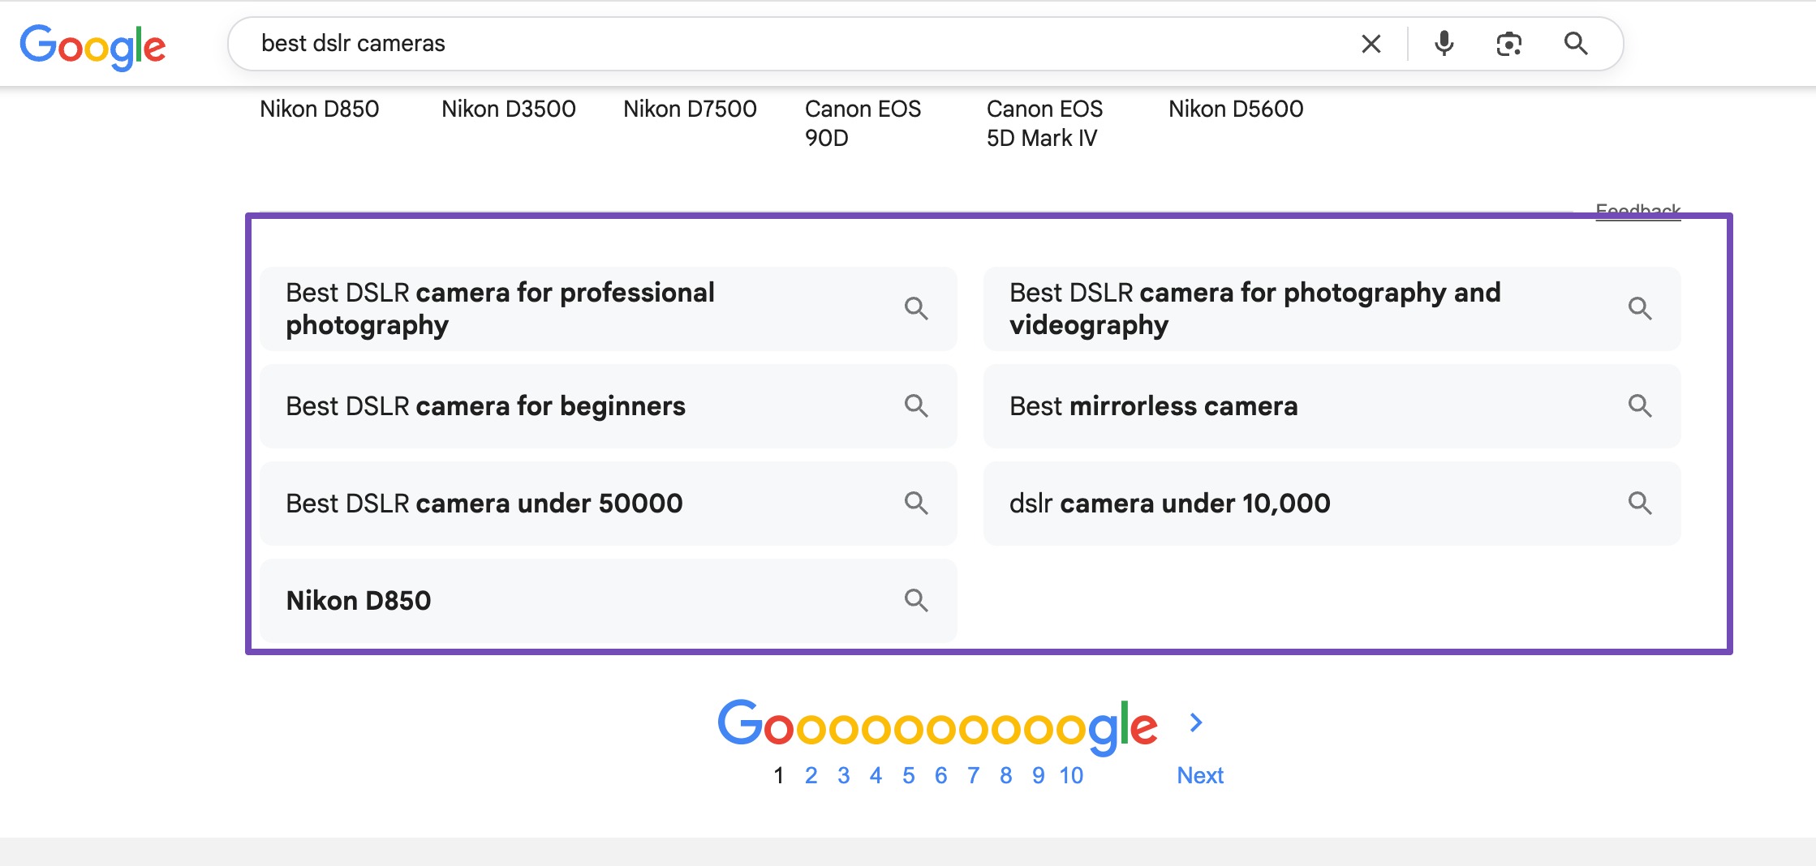Click the Feedback link
The image size is (1816, 866).
click(1637, 211)
